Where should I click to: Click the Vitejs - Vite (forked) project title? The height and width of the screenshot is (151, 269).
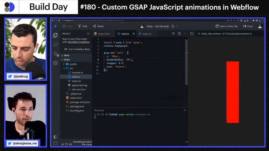click(x=158, y=26)
